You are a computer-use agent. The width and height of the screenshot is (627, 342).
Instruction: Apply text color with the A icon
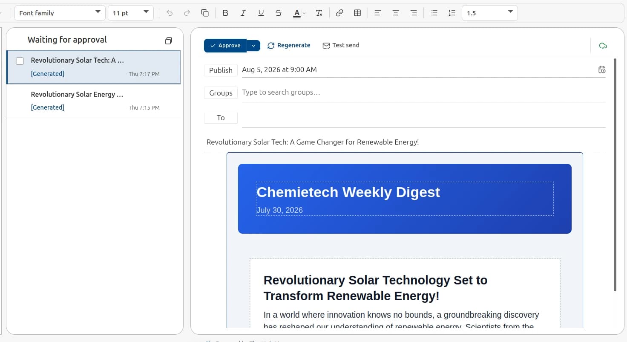297,13
